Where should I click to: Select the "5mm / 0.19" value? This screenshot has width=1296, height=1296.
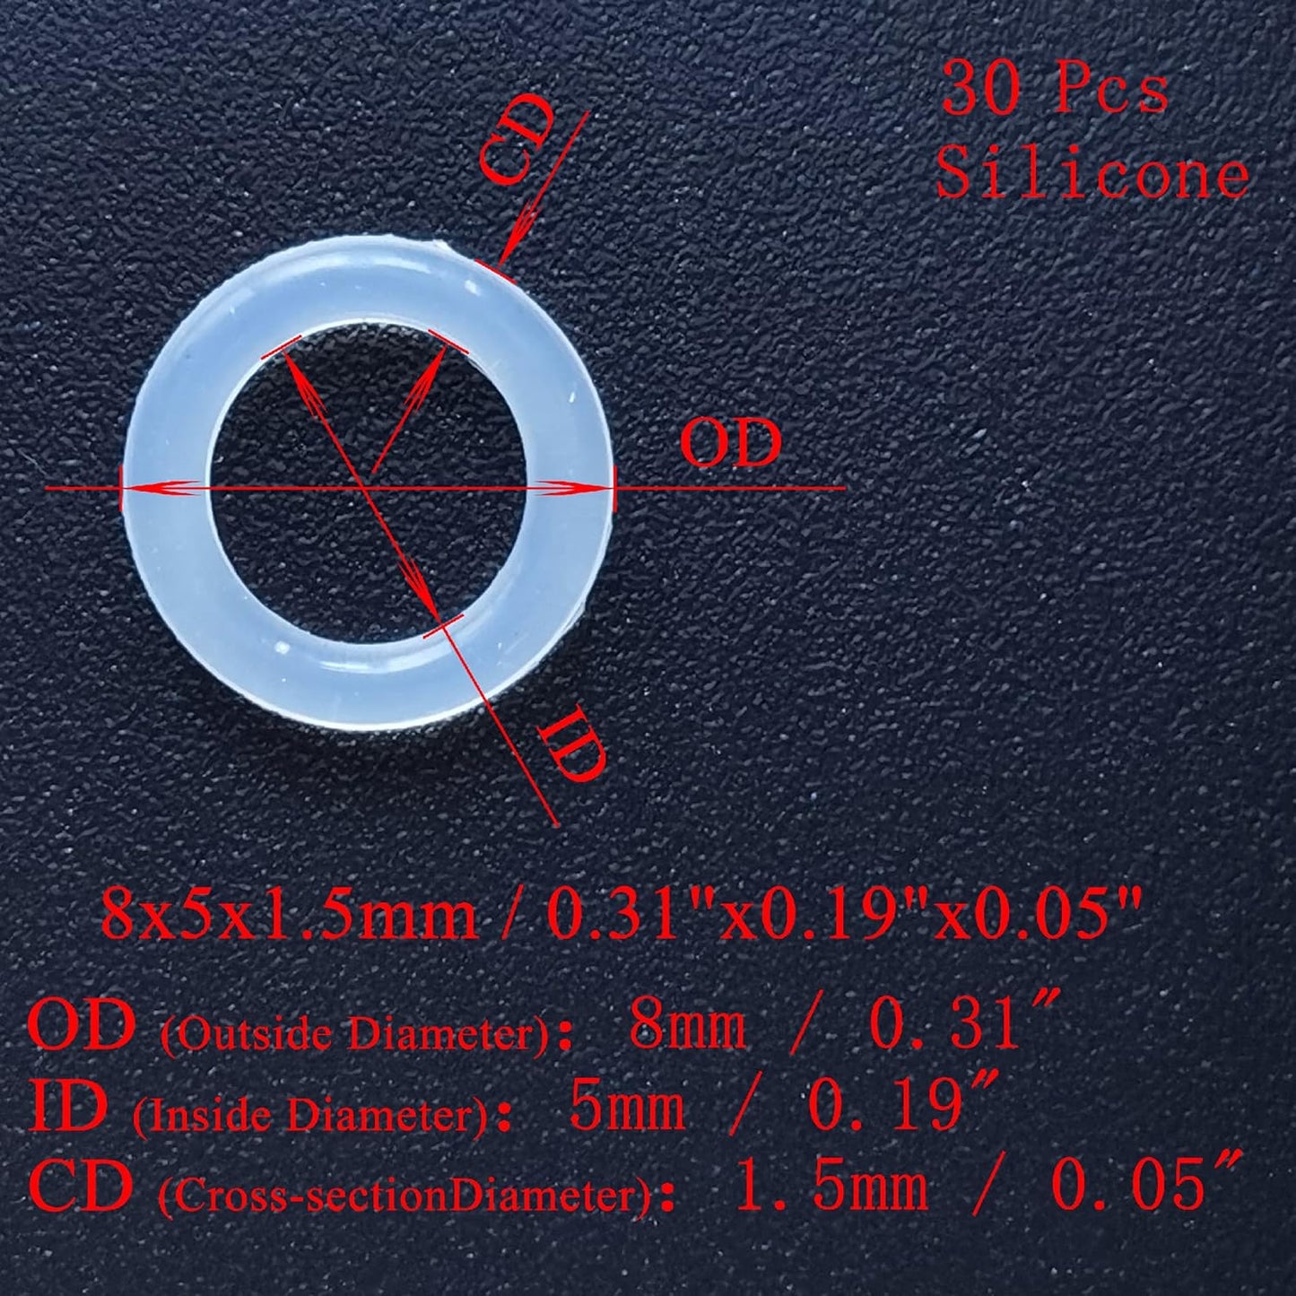778,1107
